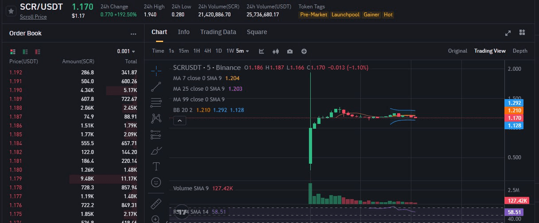Viewport: 539px width, 223px height.
Task: Switch chart to Original view
Action: (457, 51)
